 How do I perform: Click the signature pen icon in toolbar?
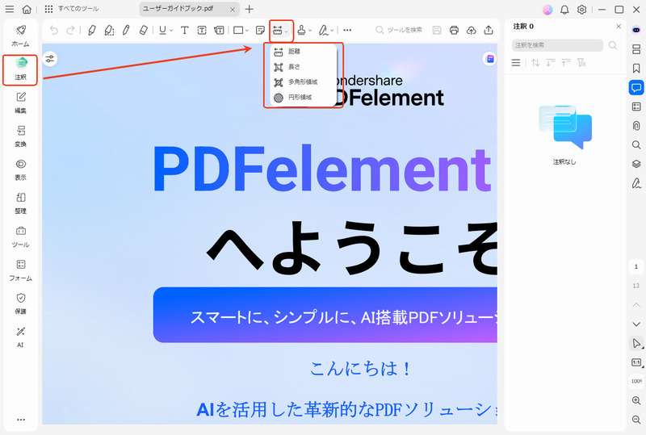click(324, 30)
